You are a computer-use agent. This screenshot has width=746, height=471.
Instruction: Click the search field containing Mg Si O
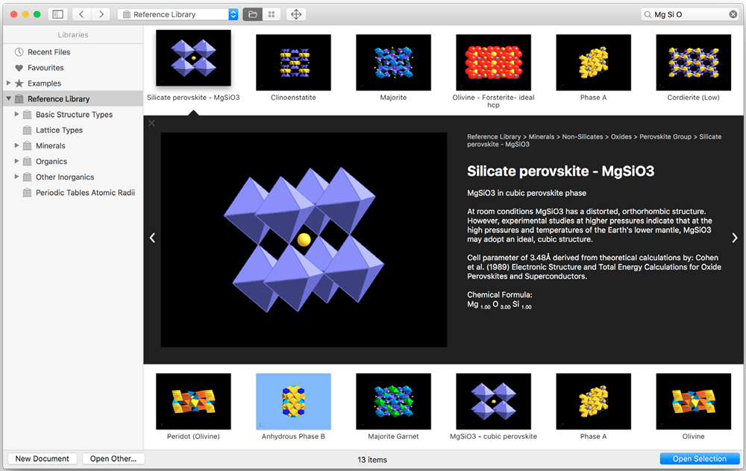coord(690,14)
